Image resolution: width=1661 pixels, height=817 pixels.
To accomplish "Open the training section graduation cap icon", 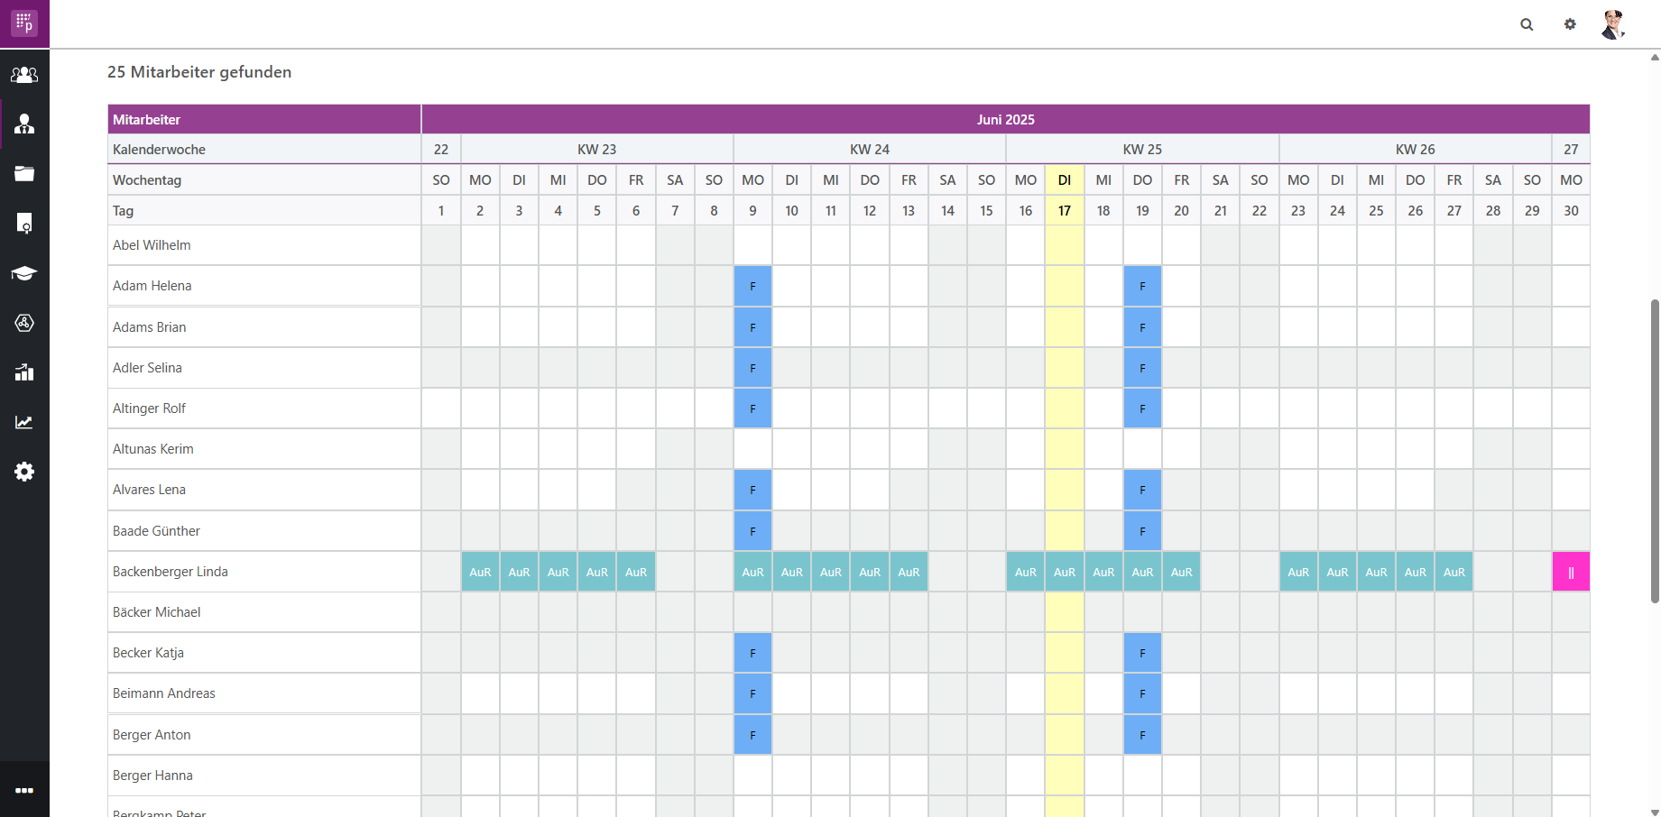I will 24,273.
